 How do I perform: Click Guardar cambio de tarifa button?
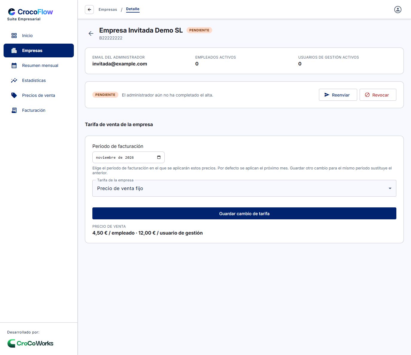tap(244, 213)
